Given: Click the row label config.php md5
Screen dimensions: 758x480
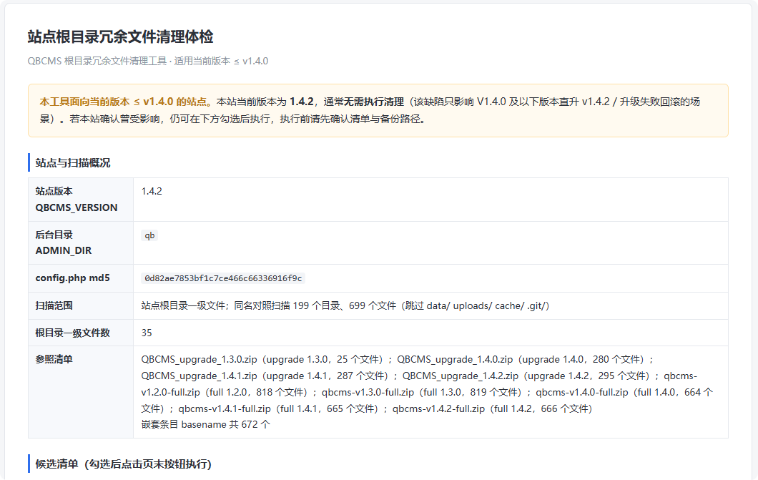Looking at the screenshot, I should 72,278.
